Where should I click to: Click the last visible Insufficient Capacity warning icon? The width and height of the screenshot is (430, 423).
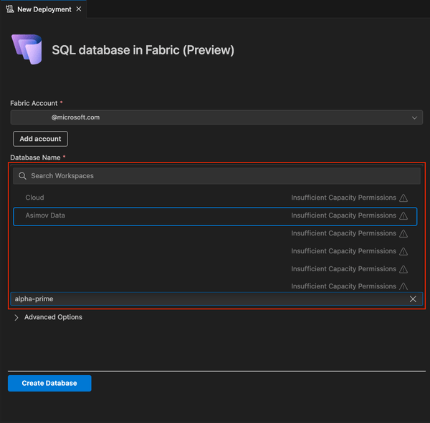[x=403, y=286]
